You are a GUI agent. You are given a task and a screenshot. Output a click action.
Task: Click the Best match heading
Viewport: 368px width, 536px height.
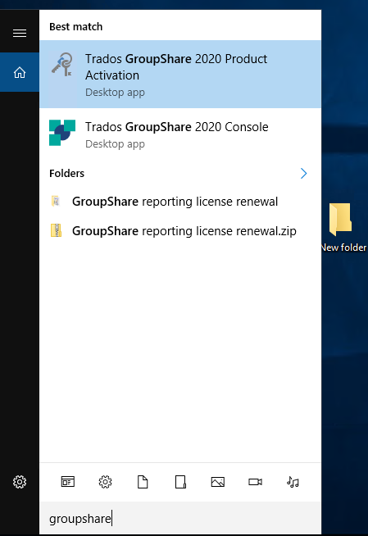click(76, 27)
